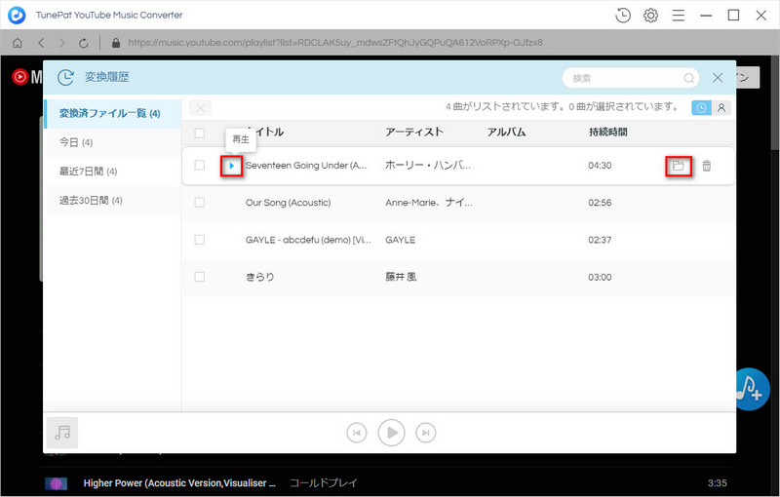Open hamburger menu in title bar

point(679,16)
